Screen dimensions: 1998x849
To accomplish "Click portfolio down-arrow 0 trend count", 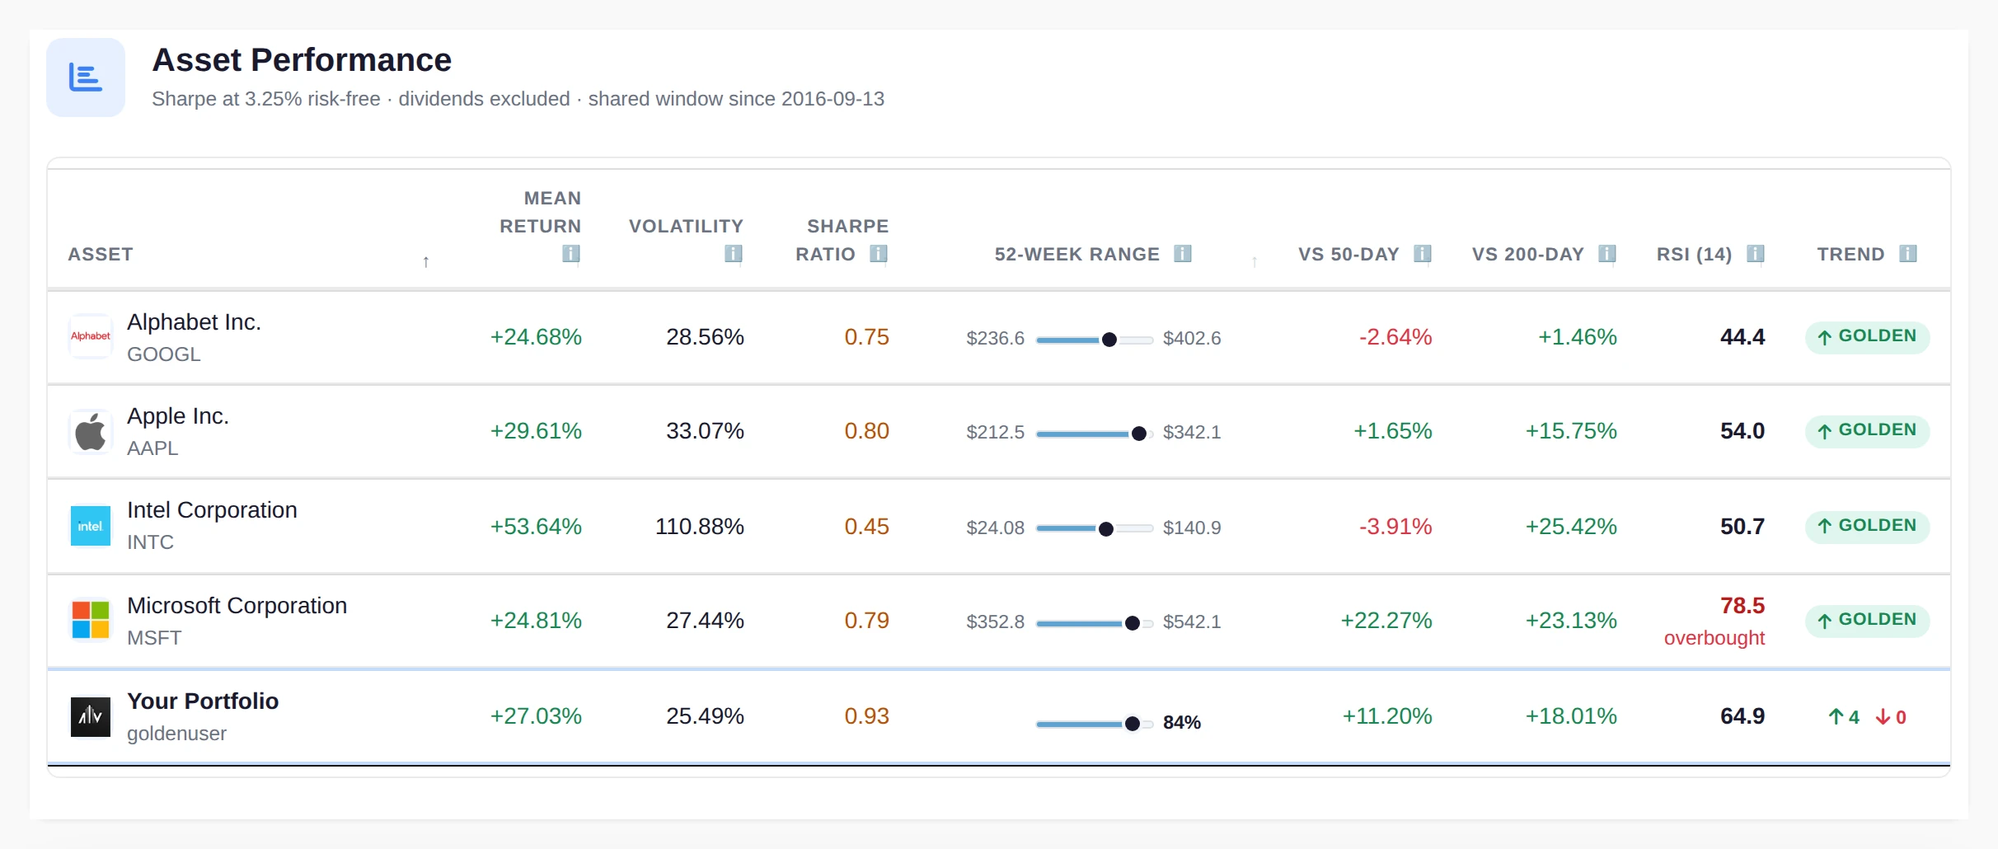I will 1891,717.
